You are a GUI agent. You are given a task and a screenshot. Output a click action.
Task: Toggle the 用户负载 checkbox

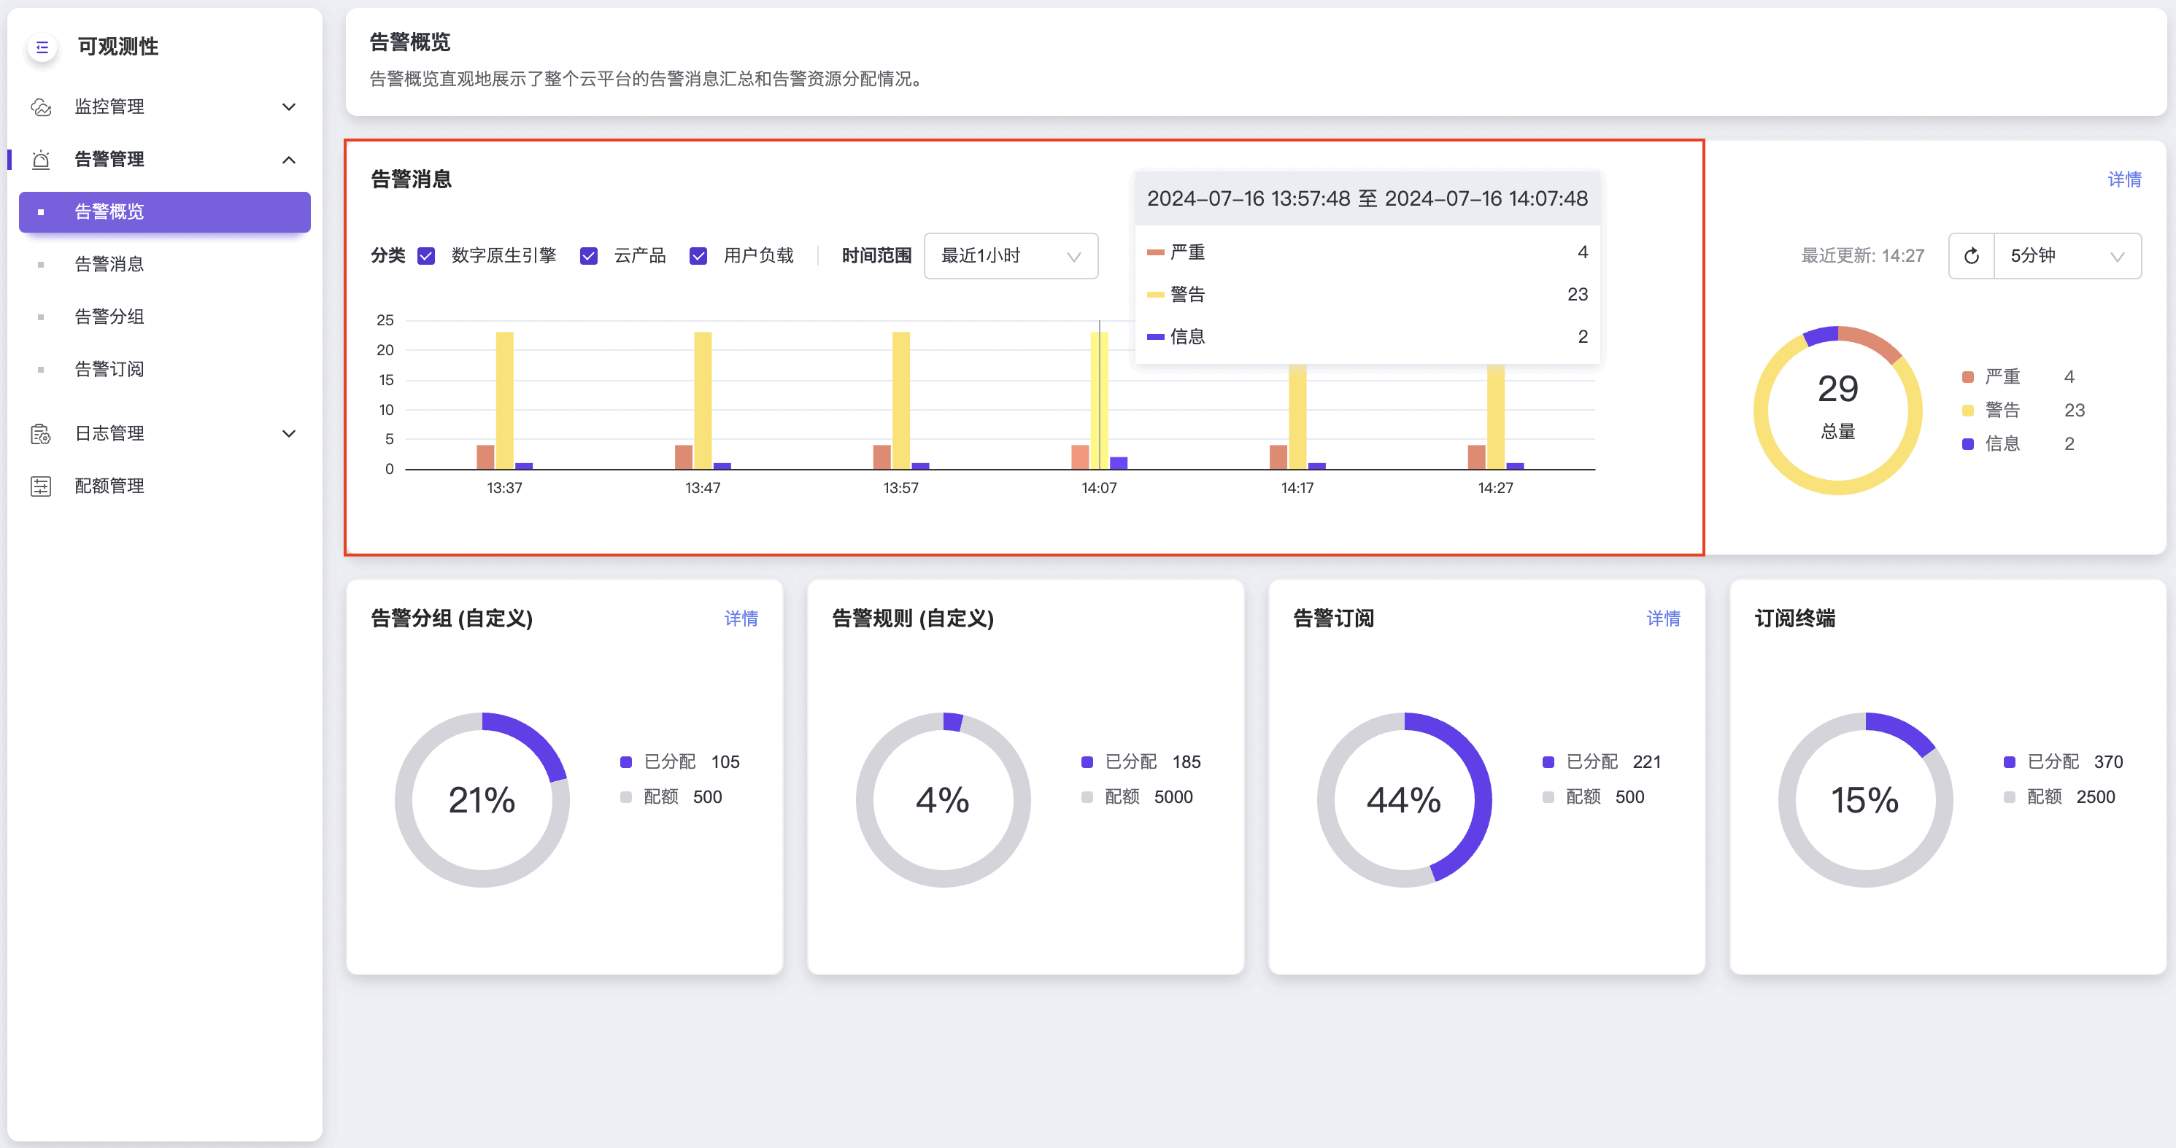tap(698, 256)
